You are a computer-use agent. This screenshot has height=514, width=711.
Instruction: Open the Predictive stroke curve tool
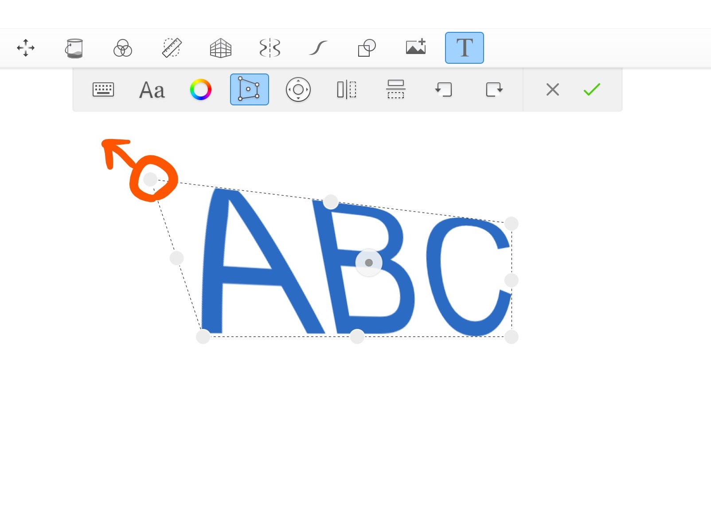[318, 48]
